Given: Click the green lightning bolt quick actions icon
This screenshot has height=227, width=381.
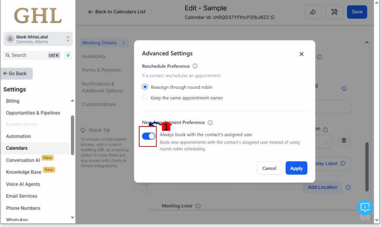Looking at the screenshot, I should tap(68, 55).
